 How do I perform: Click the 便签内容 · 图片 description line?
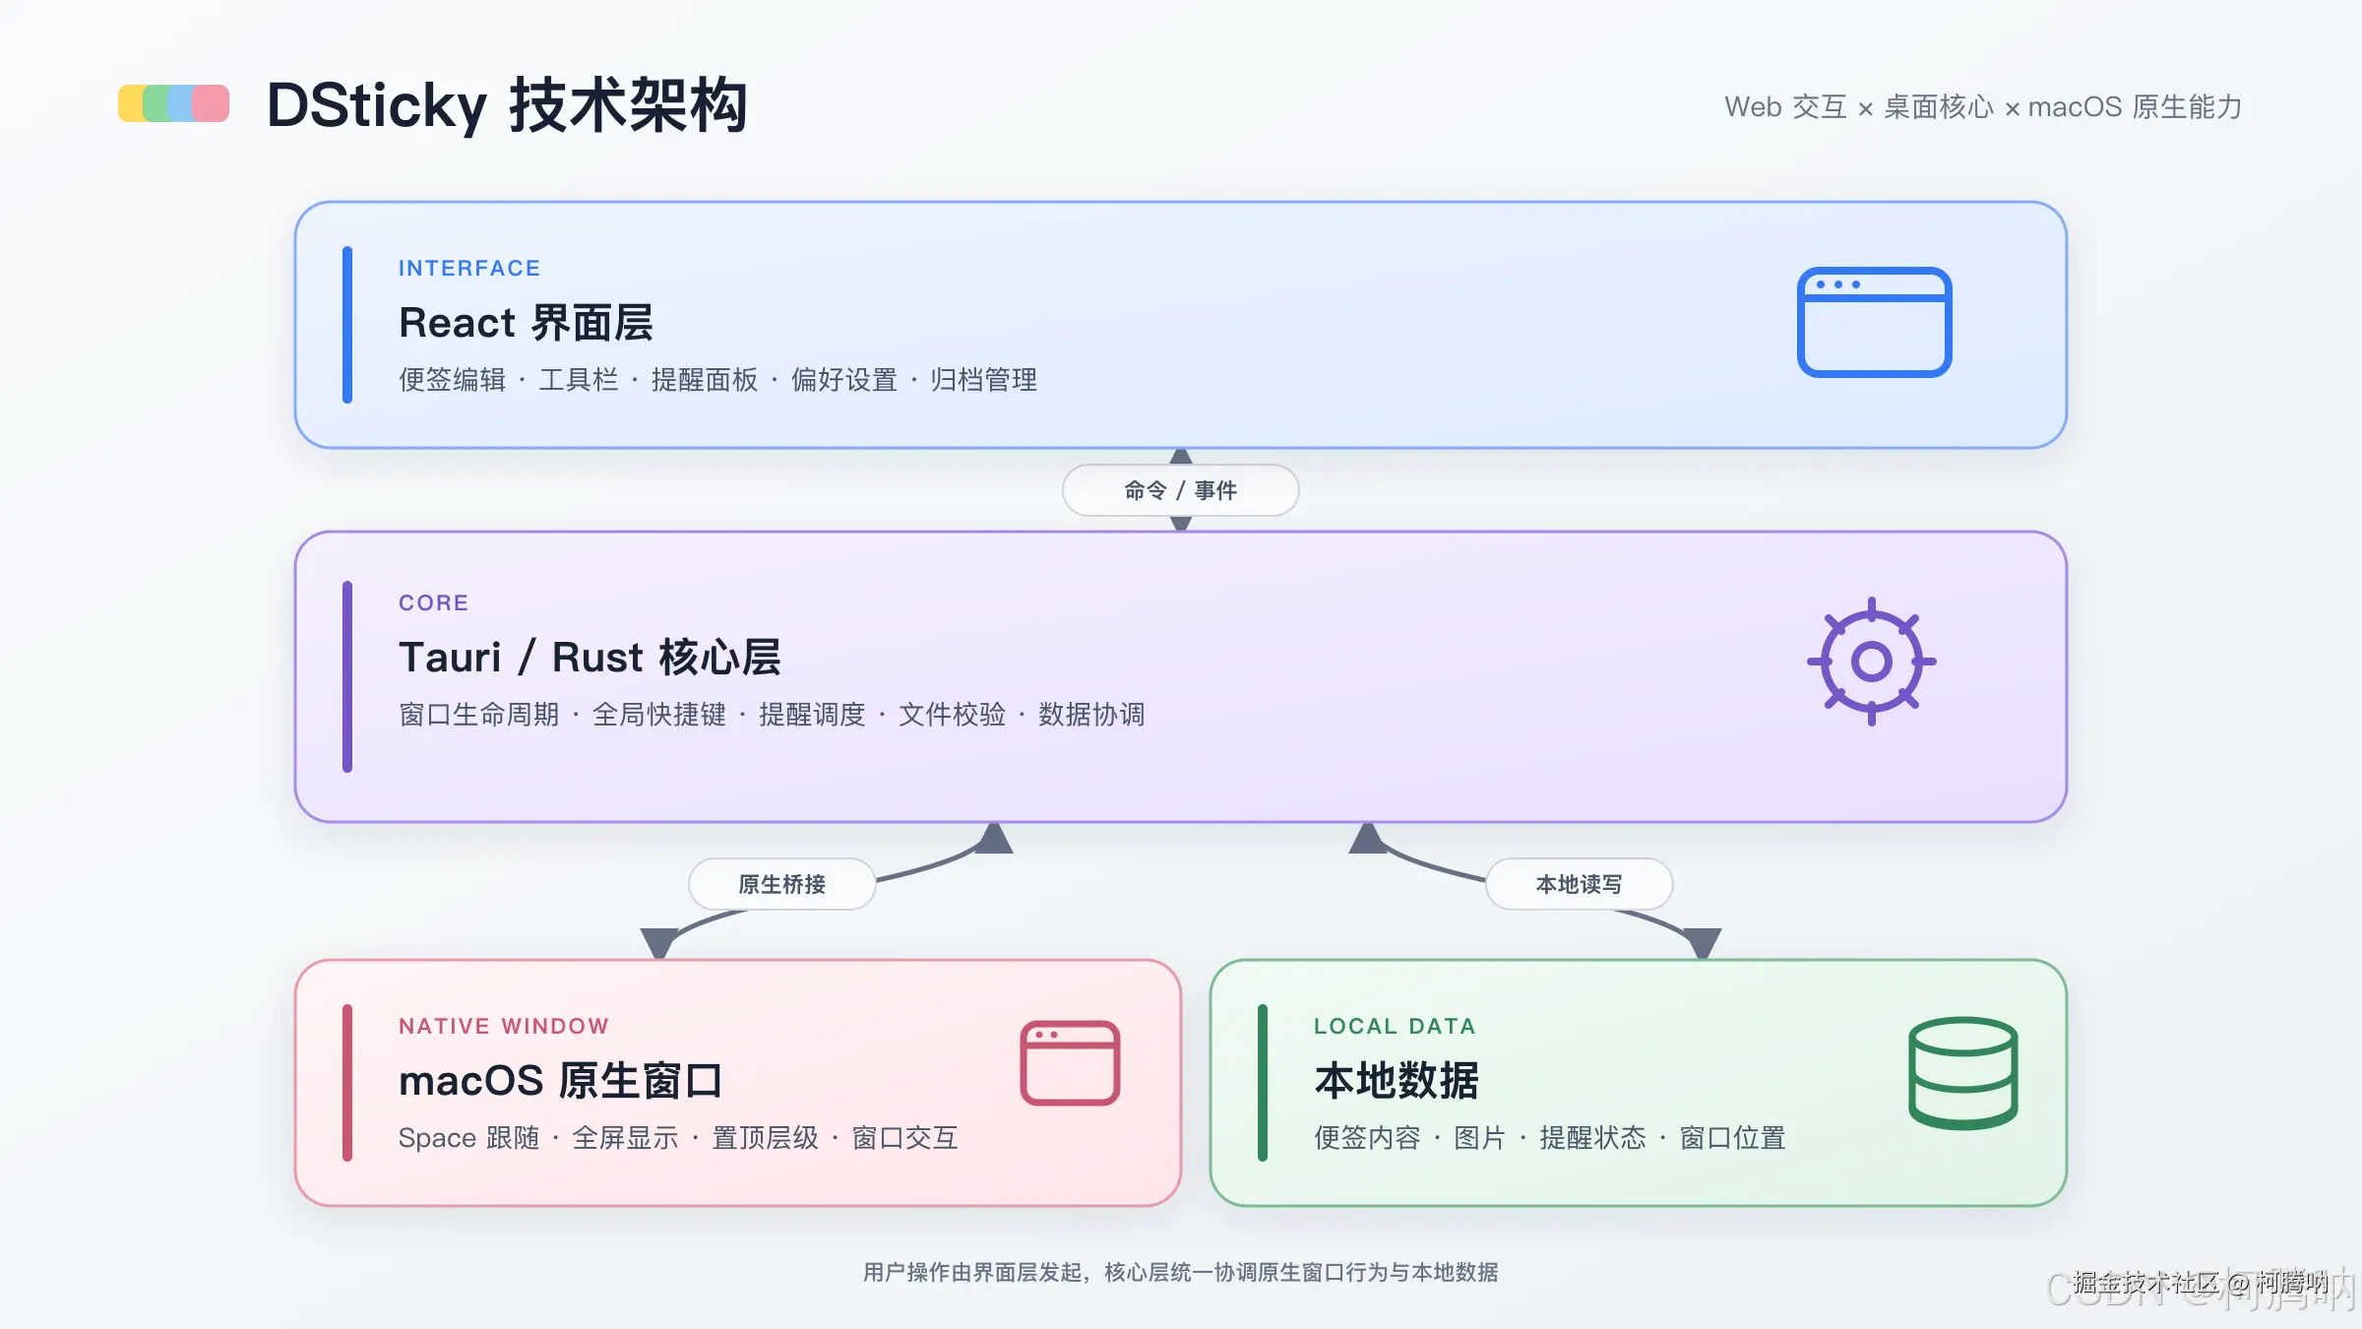click(1549, 1138)
